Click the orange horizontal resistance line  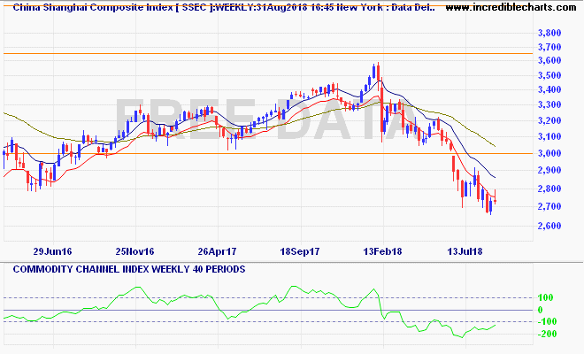pos(265,54)
